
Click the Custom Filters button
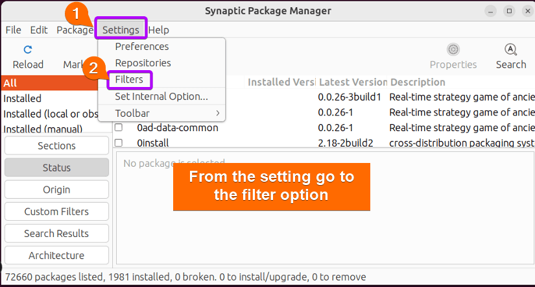click(x=56, y=212)
